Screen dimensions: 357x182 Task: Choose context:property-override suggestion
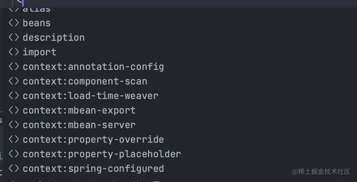coord(93,139)
